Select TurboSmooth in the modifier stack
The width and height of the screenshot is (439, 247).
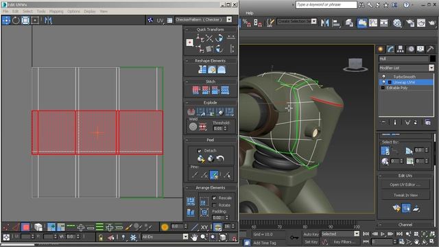click(404, 77)
